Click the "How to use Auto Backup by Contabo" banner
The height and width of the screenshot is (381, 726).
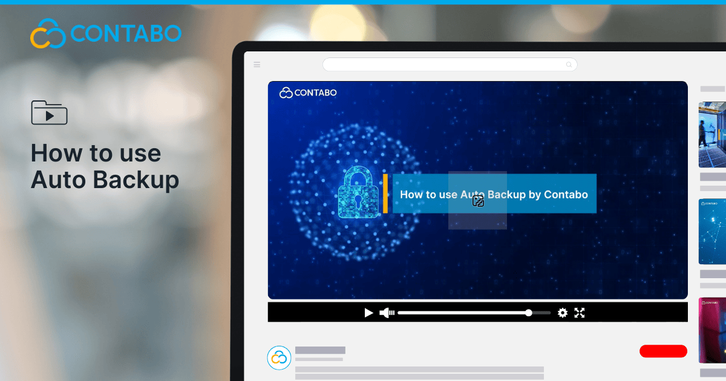494,194
